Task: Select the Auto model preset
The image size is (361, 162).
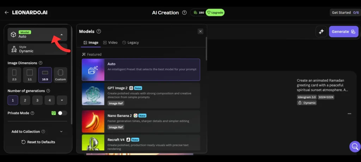Action: coord(141,70)
